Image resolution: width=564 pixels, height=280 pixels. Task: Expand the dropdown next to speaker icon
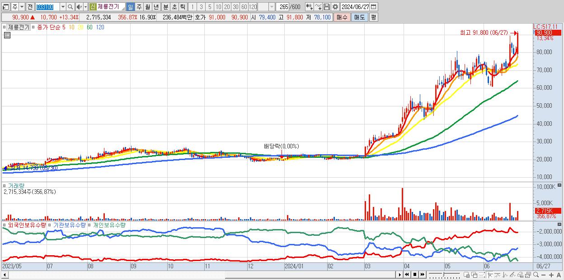85,7
